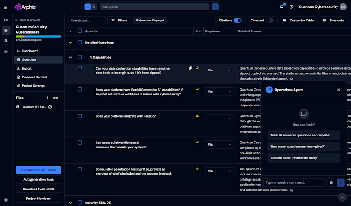This screenshot has height=206, width=351.
Task: Add a file with plus icon
Action: pyautogui.click(x=47, y=98)
